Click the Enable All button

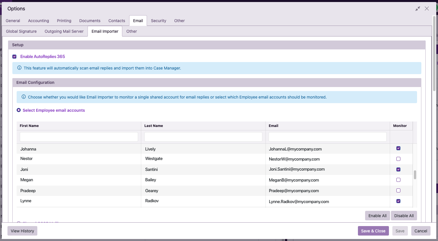(377, 215)
